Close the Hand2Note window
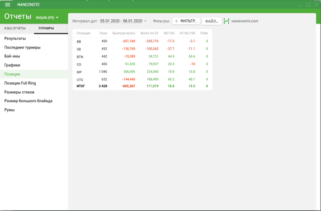321x211 pixels. coord(316,5)
